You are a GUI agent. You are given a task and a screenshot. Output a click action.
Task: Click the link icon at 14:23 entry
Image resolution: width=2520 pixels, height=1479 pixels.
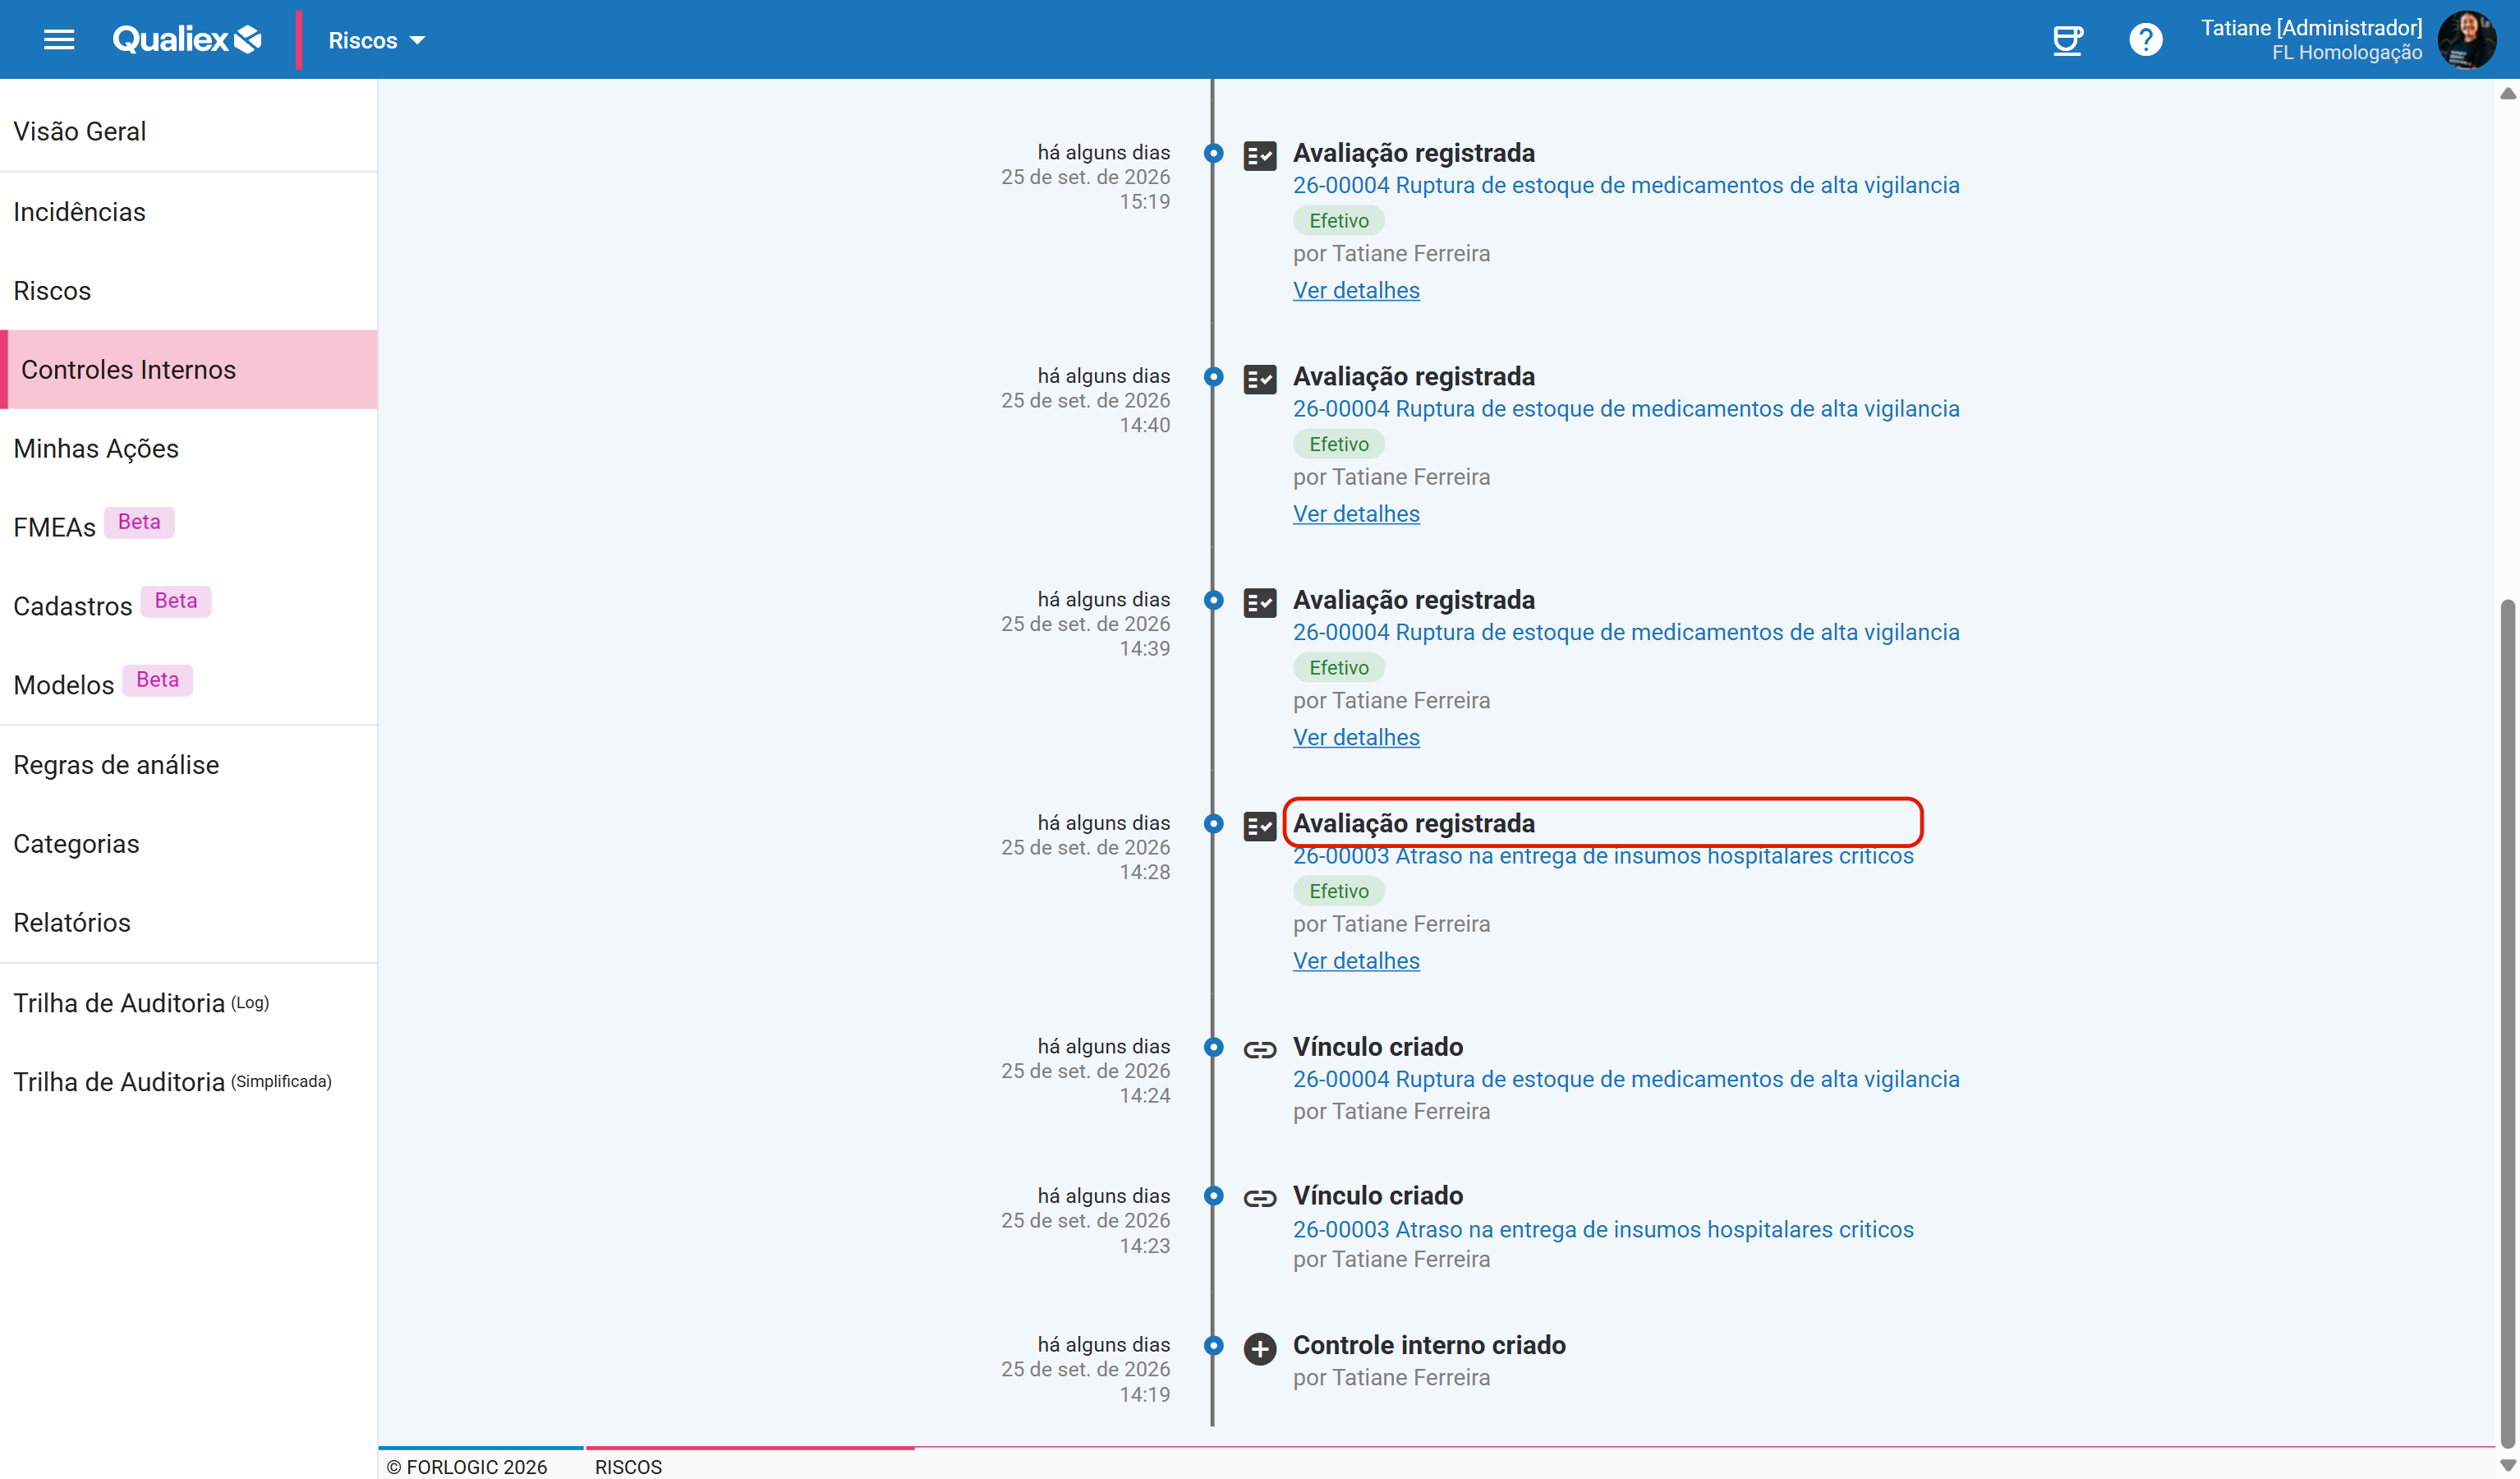point(1259,1198)
